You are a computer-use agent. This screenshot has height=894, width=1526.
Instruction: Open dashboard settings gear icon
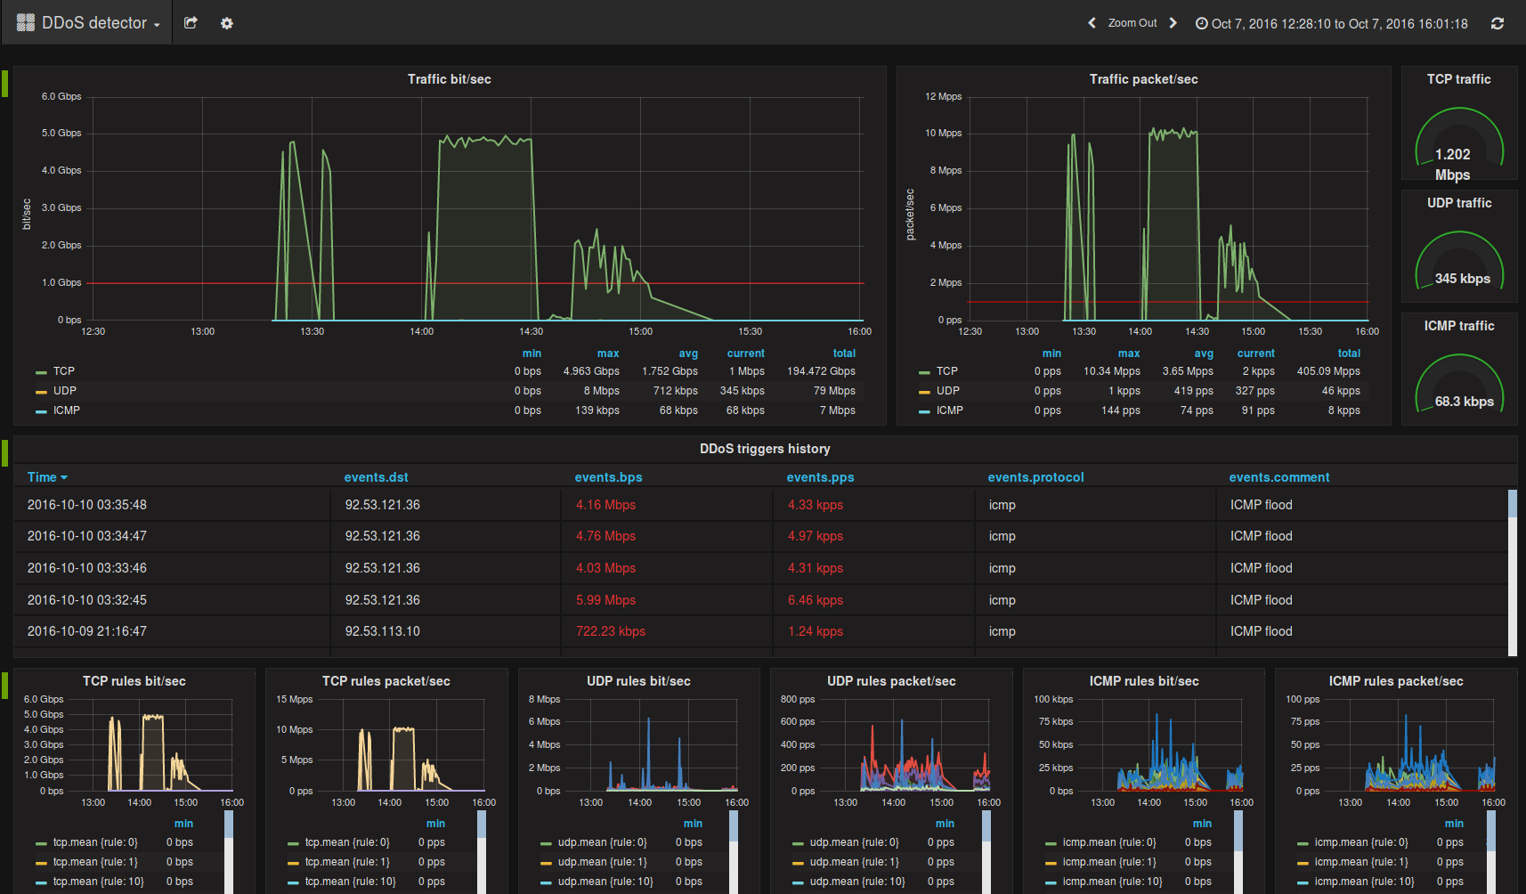[227, 23]
